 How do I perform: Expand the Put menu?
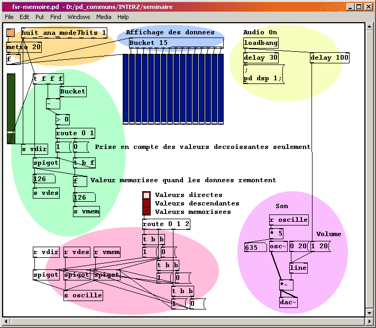click(x=40, y=17)
